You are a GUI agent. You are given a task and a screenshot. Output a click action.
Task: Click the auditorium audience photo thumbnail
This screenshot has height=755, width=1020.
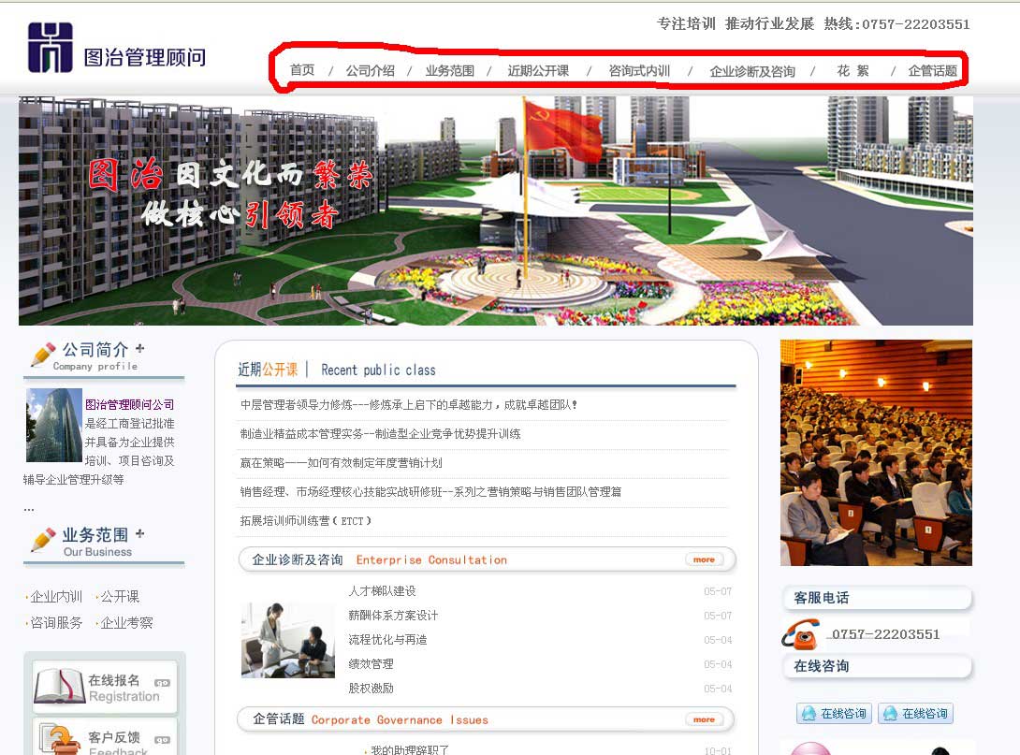[876, 453]
